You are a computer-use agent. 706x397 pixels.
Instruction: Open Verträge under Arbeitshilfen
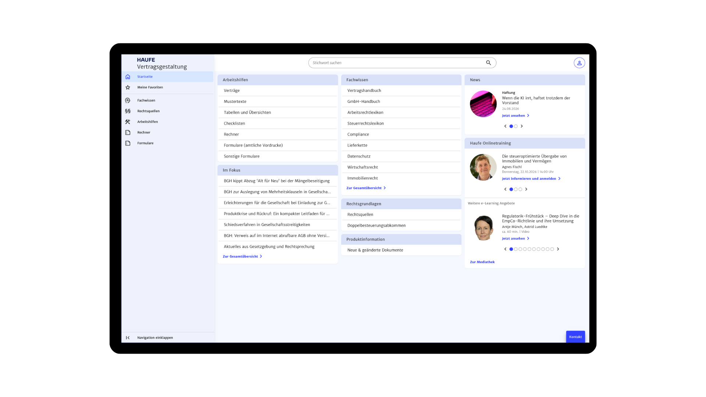(278, 90)
